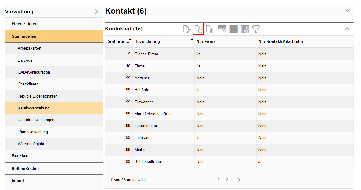Open the row display options icon

(233, 29)
